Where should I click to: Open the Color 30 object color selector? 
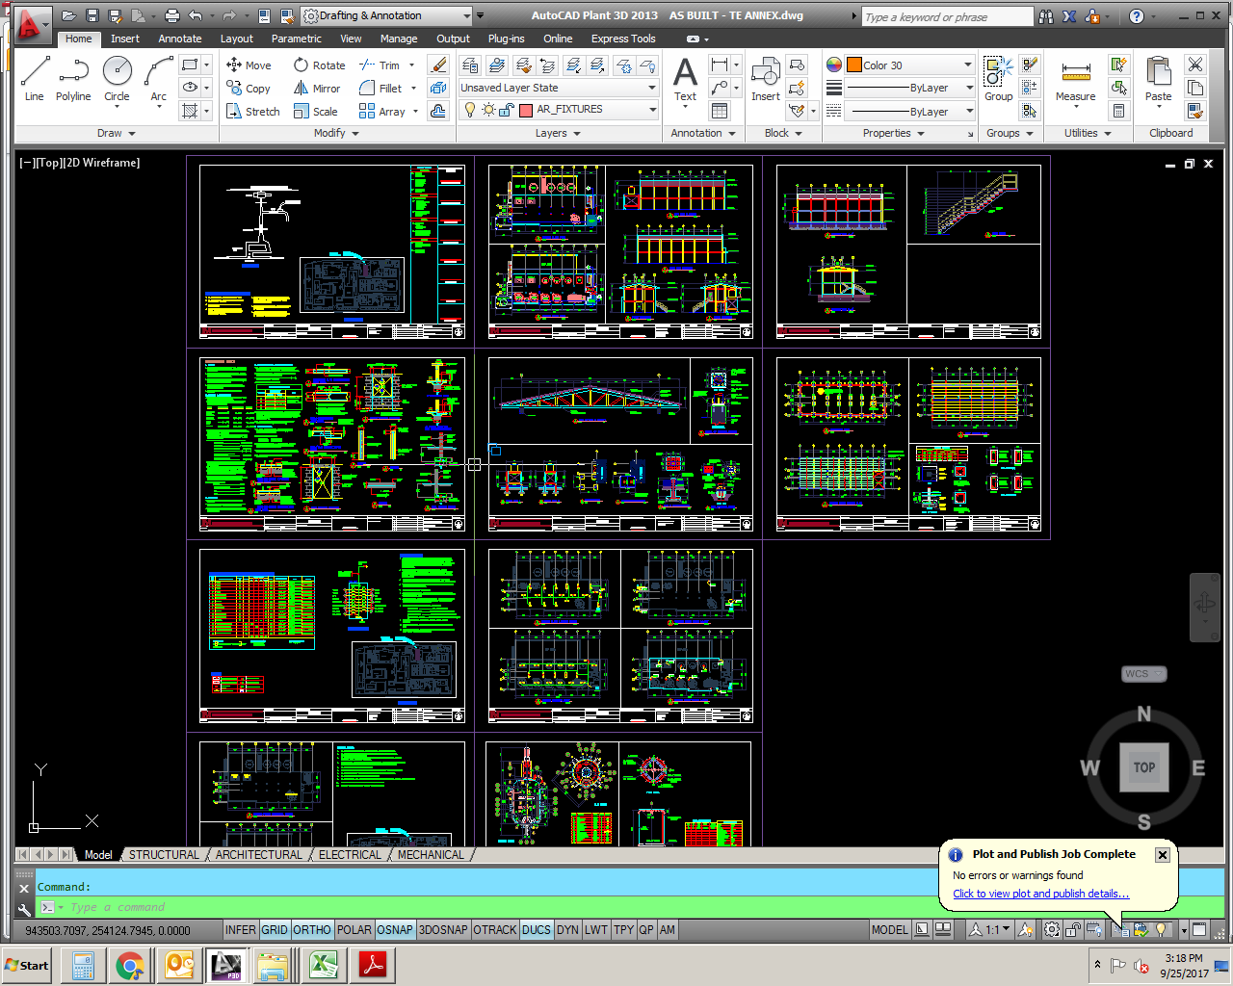tap(909, 65)
